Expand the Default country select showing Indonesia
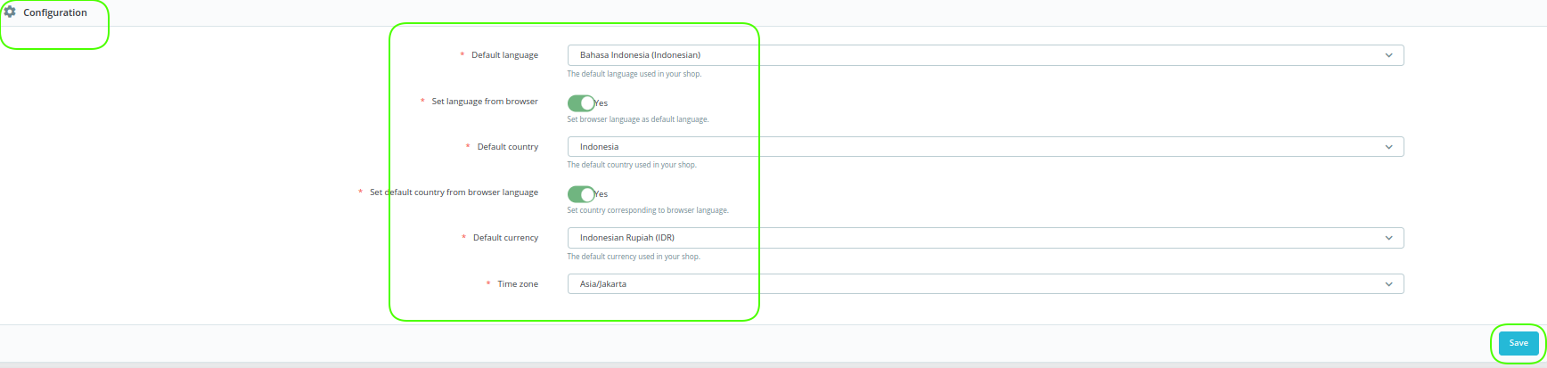The height and width of the screenshot is (368, 1547). (x=980, y=147)
